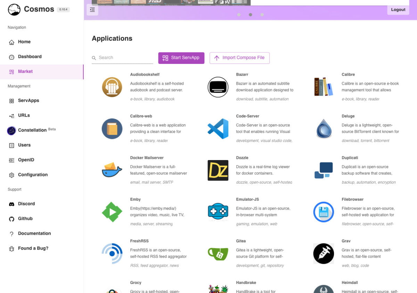Click inside the Search applications field
Image resolution: width=417 pixels, height=293 pixels.
[122, 58]
